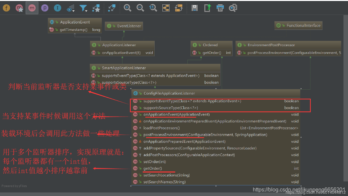Open print preview
Viewport: 348px width, 196px height.
pyautogui.click(x=233, y=8)
